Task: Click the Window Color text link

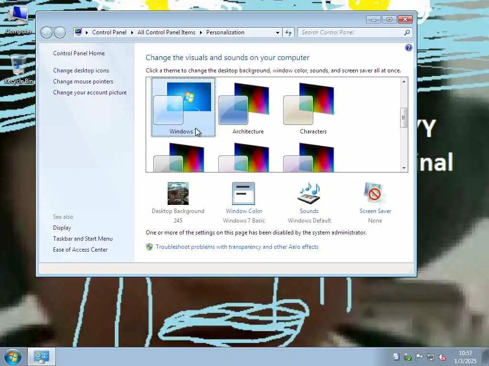Action: [244, 211]
